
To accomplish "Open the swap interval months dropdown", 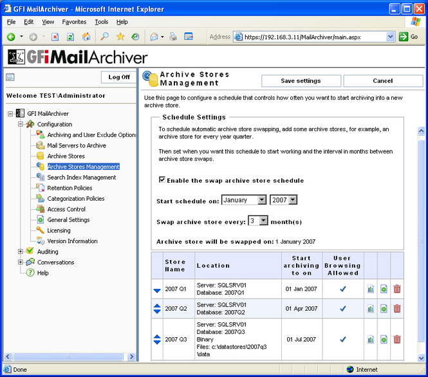I will (263, 221).
